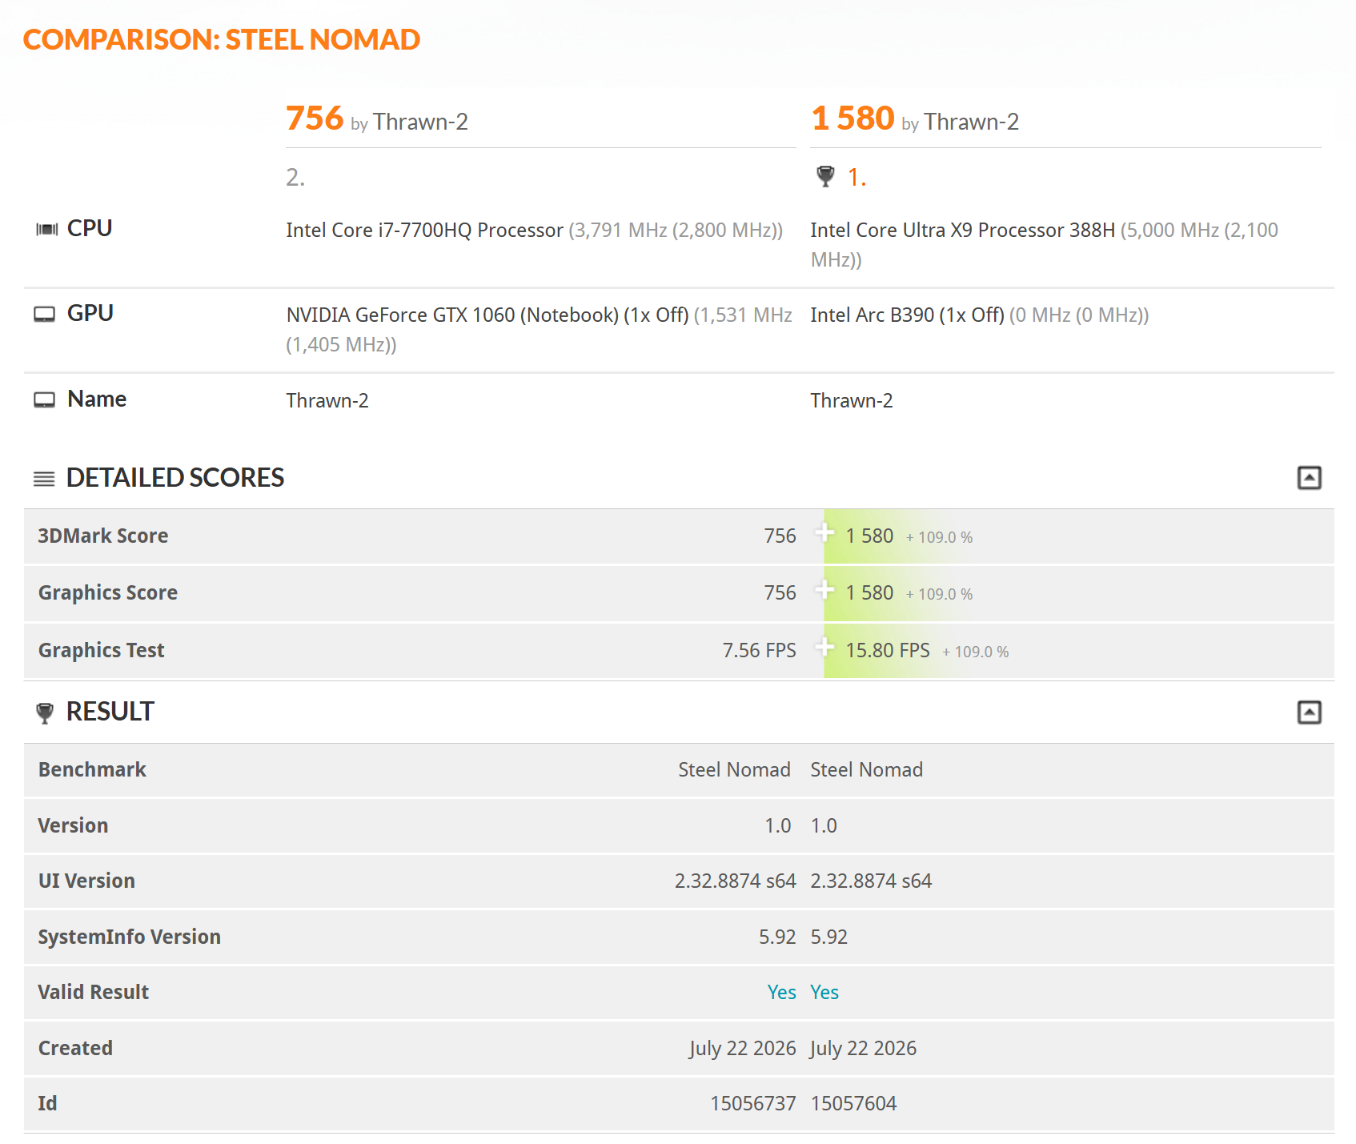Click the Name row label

tap(97, 399)
